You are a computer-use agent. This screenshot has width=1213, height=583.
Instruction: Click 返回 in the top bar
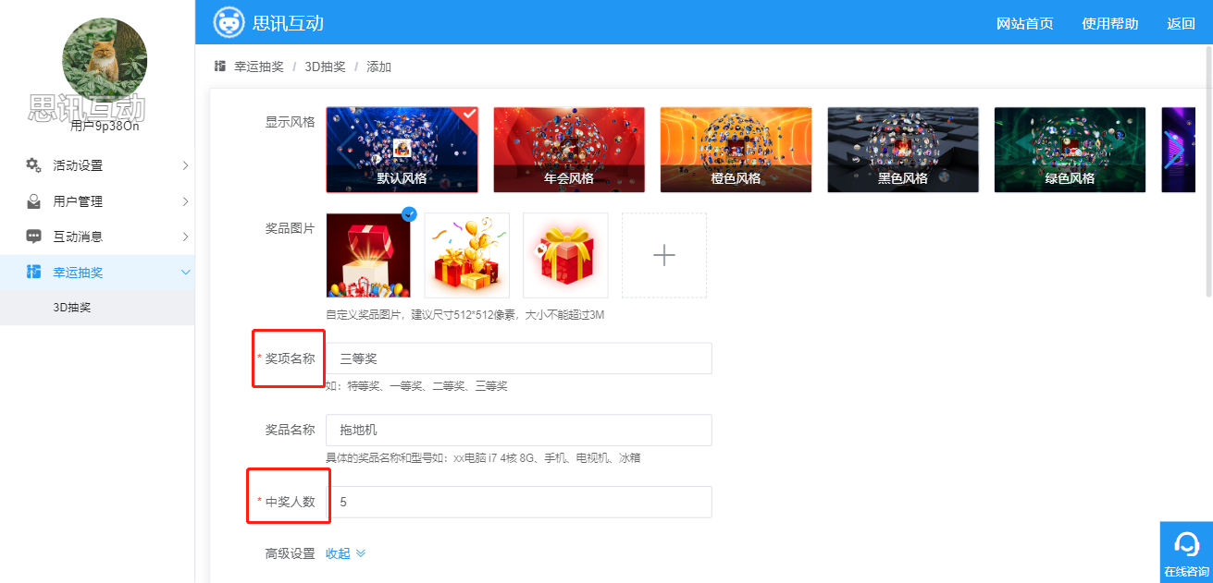pyautogui.click(x=1181, y=23)
